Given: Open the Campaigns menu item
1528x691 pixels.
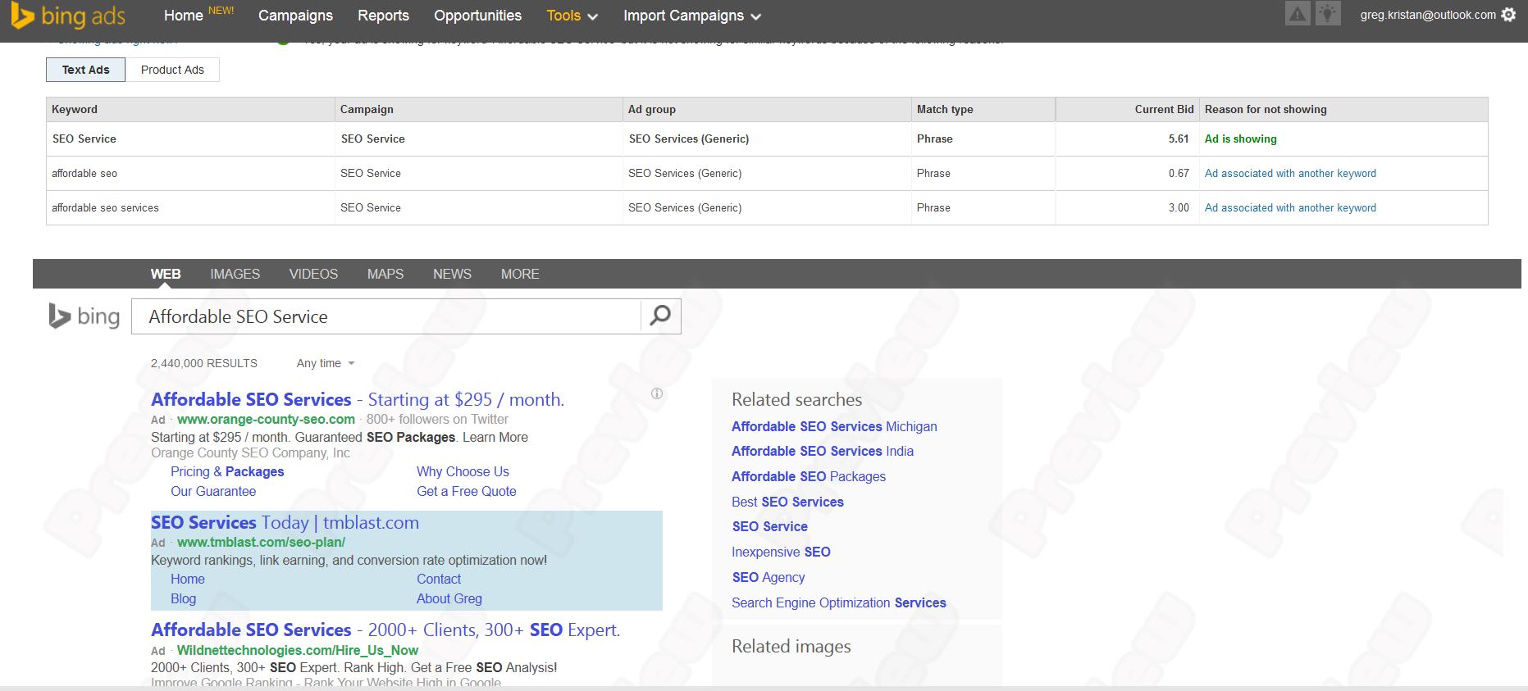Looking at the screenshot, I should pos(295,16).
